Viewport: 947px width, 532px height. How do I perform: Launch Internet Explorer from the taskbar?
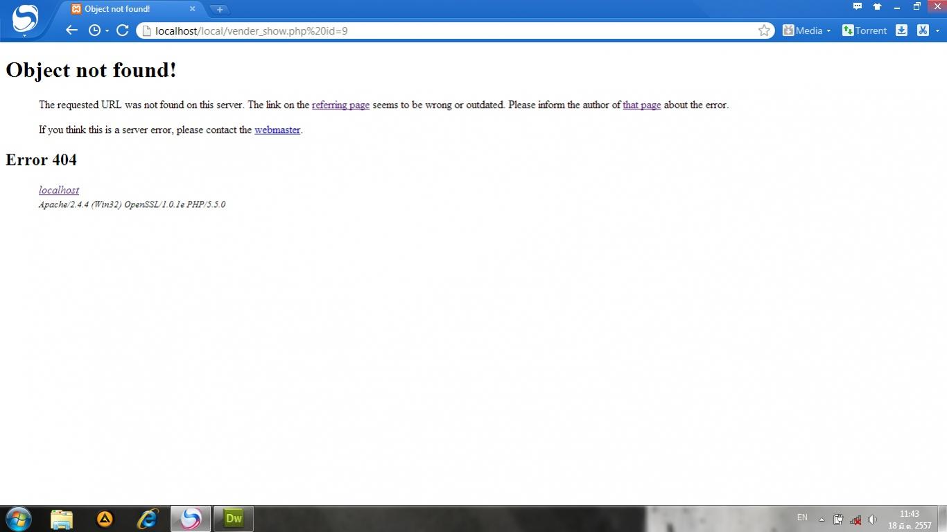click(148, 518)
